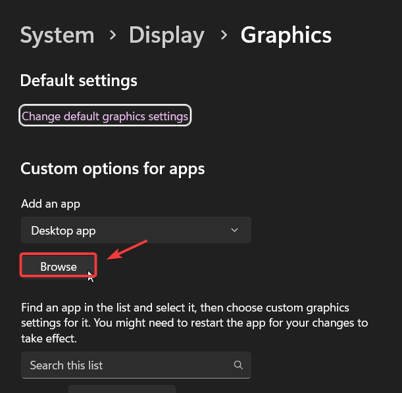402x393 pixels.
Task: Click the 'Desktop app' text in the dropdown
Action: pyautogui.click(x=63, y=230)
